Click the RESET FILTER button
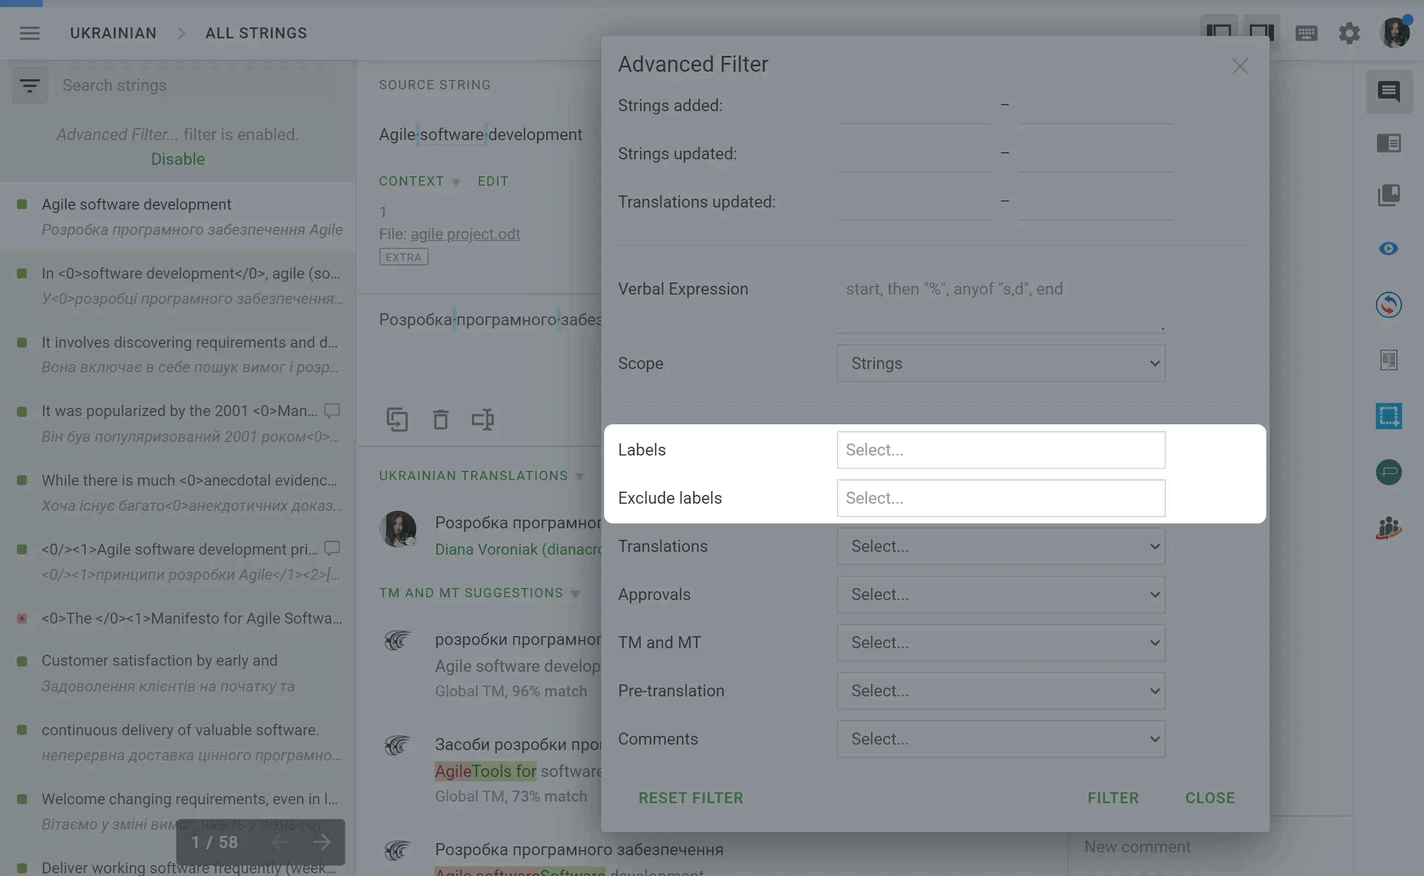Viewport: 1424px width, 876px height. 690,798
